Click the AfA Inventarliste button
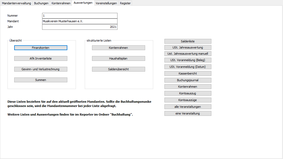The height and width of the screenshot is (159, 283). (41, 58)
